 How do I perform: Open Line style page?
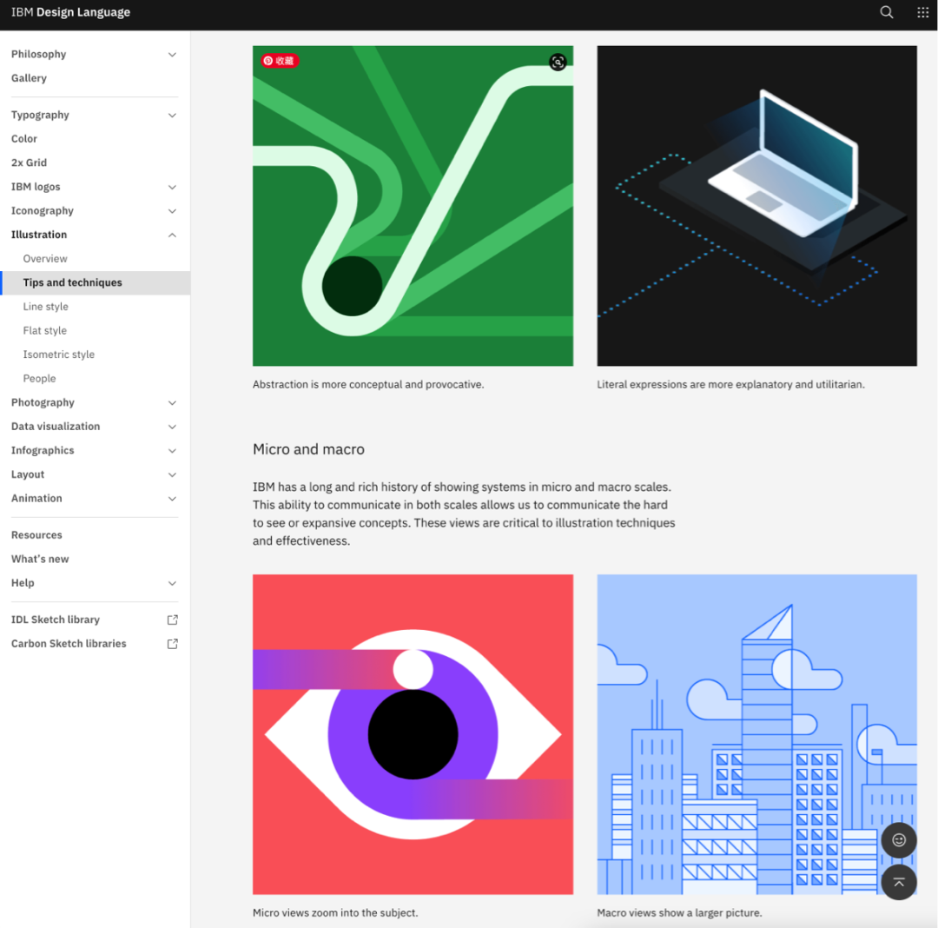[45, 307]
